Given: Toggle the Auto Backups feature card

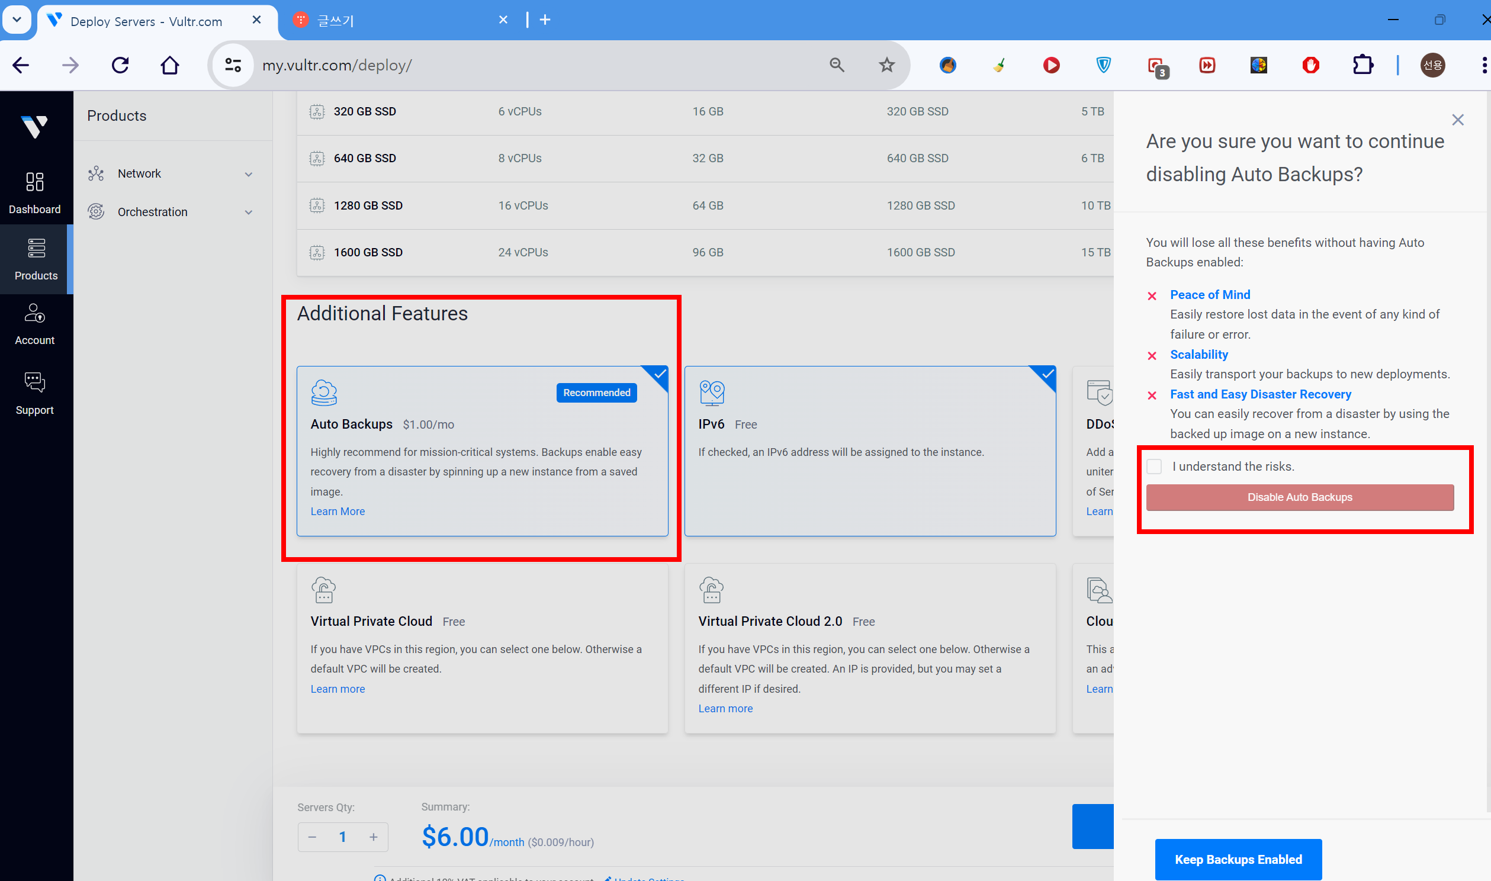Looking at the screenshot, I should click(483, 451).
